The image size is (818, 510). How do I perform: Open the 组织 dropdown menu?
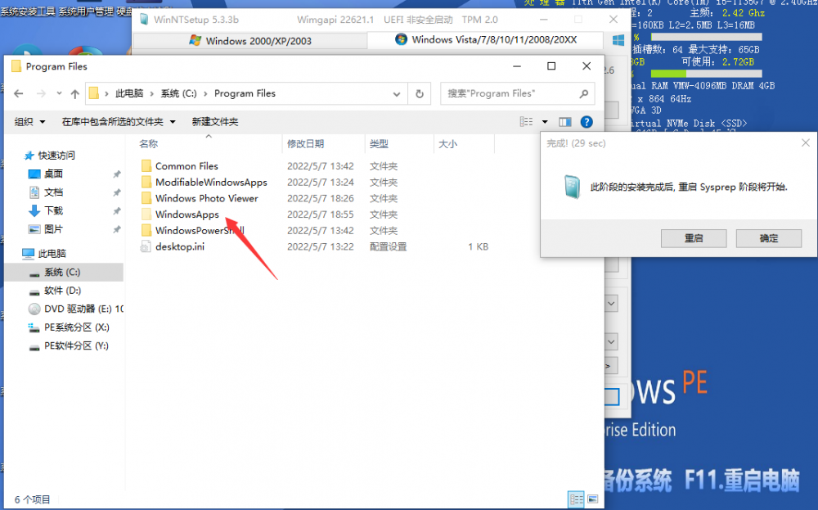click(x=30, y=122)
